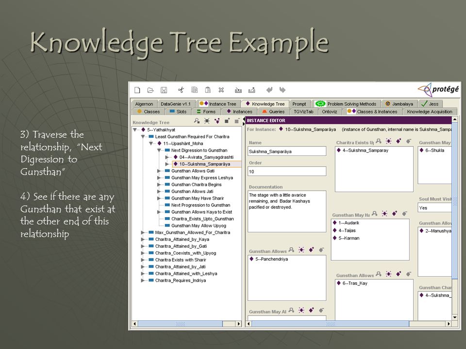
Task: Click the create star icon beside Gunsthan May Have
Action: tap(384, 214)
